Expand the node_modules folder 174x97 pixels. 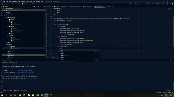coord(5,10)
